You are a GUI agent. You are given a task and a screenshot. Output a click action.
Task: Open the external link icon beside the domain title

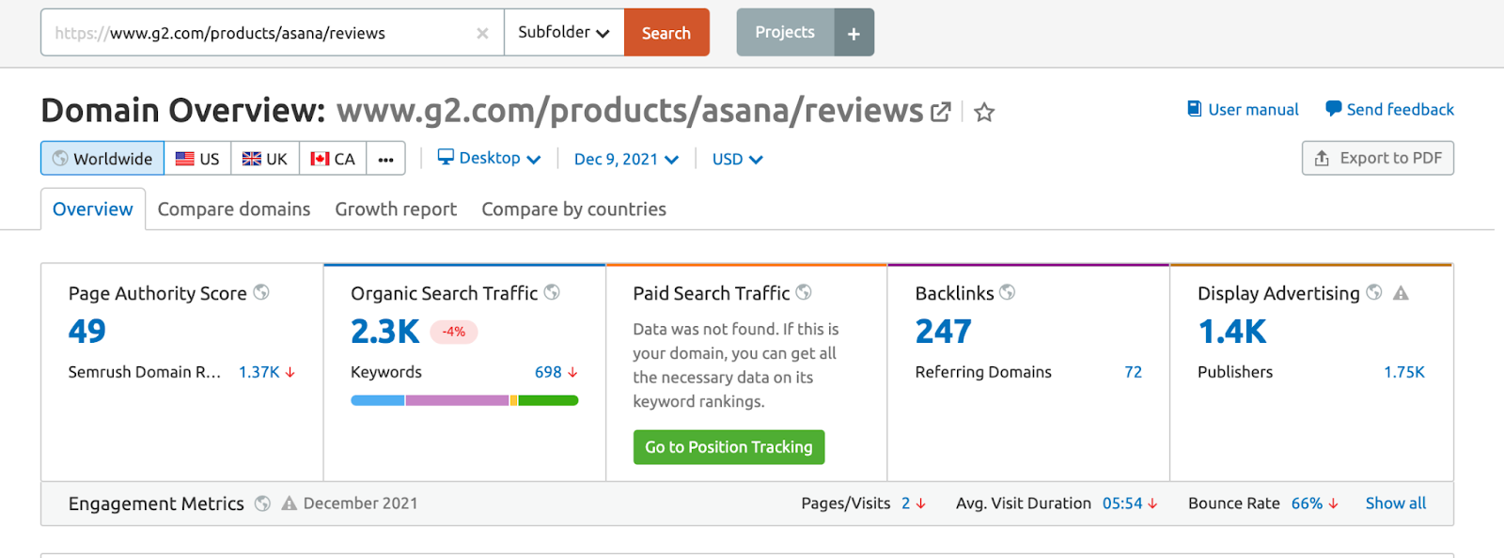(x=941, y=112)
